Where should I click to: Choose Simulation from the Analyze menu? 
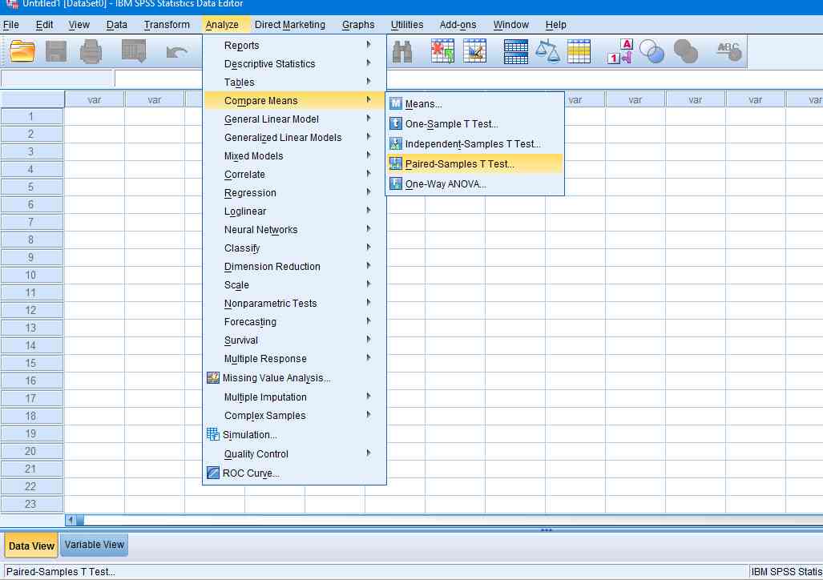294,435
